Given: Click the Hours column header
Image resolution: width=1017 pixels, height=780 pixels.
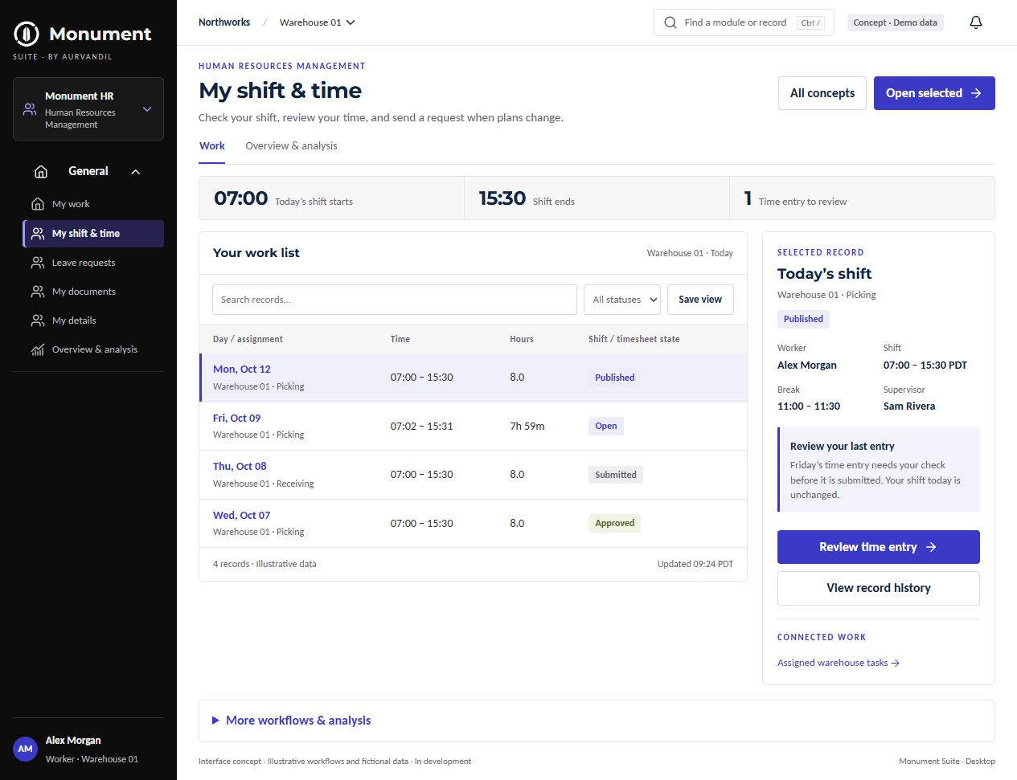Looking at the screenshot, I should tap(522, 339).
